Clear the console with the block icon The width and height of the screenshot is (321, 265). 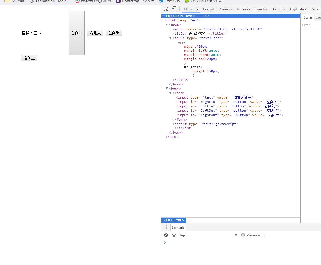[166, 235]
